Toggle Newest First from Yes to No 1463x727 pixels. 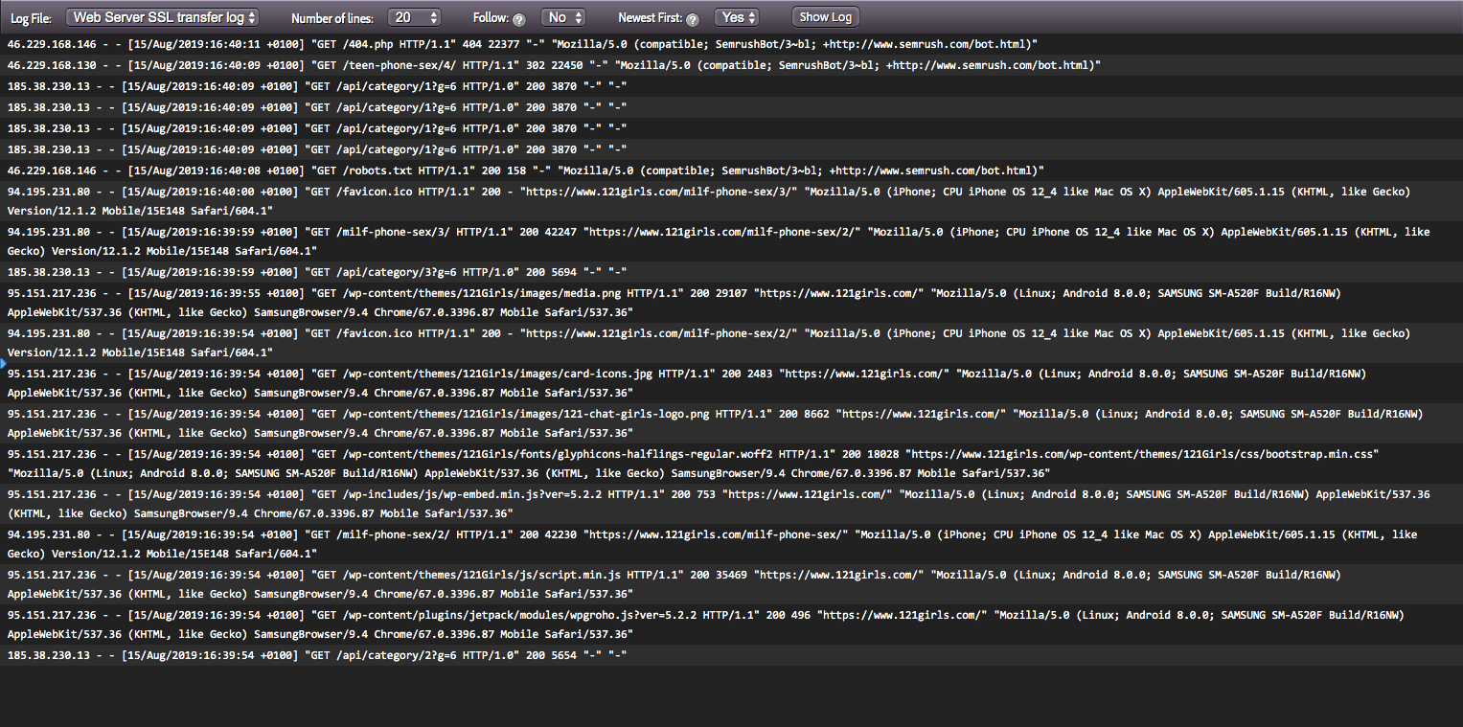point(736,16)
